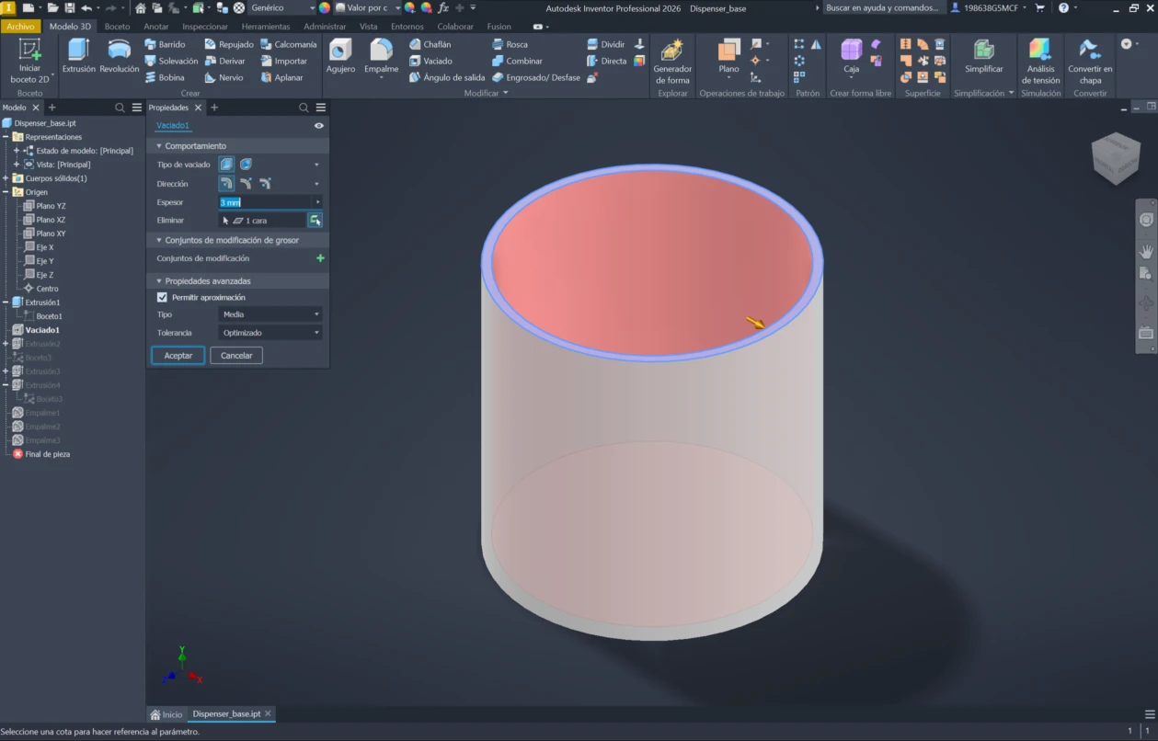The width and height of the screenshot is (1158, 741).
Task: Switch to the Vista ribbon tab
Action: 369,27
